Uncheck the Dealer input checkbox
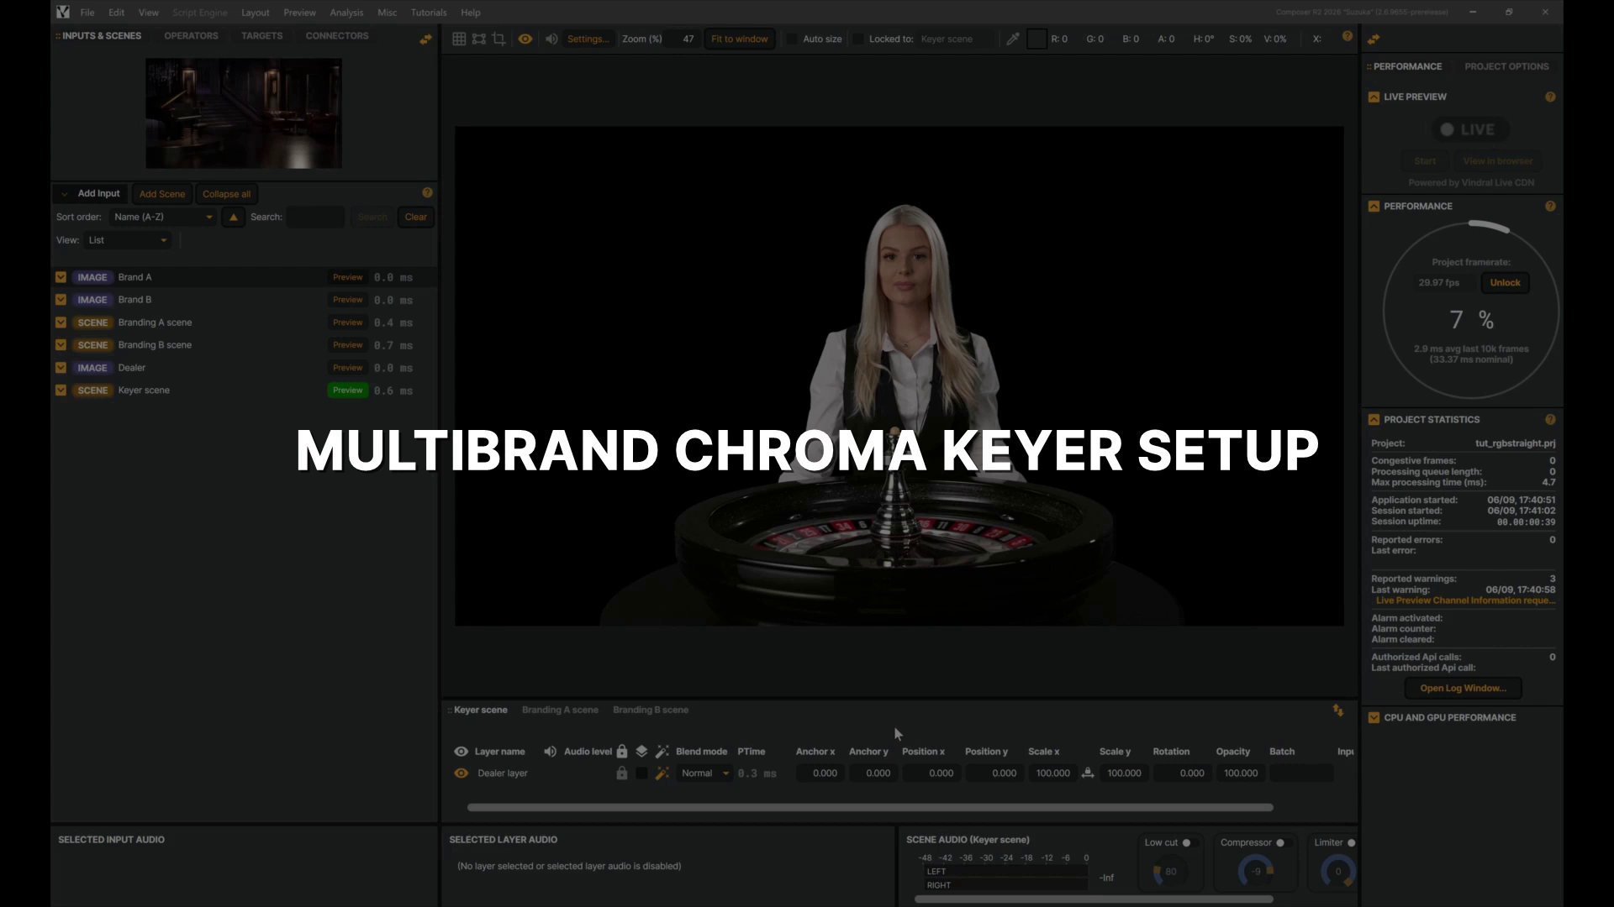The height and width of the screenshot is (907, 1614). 61,368
